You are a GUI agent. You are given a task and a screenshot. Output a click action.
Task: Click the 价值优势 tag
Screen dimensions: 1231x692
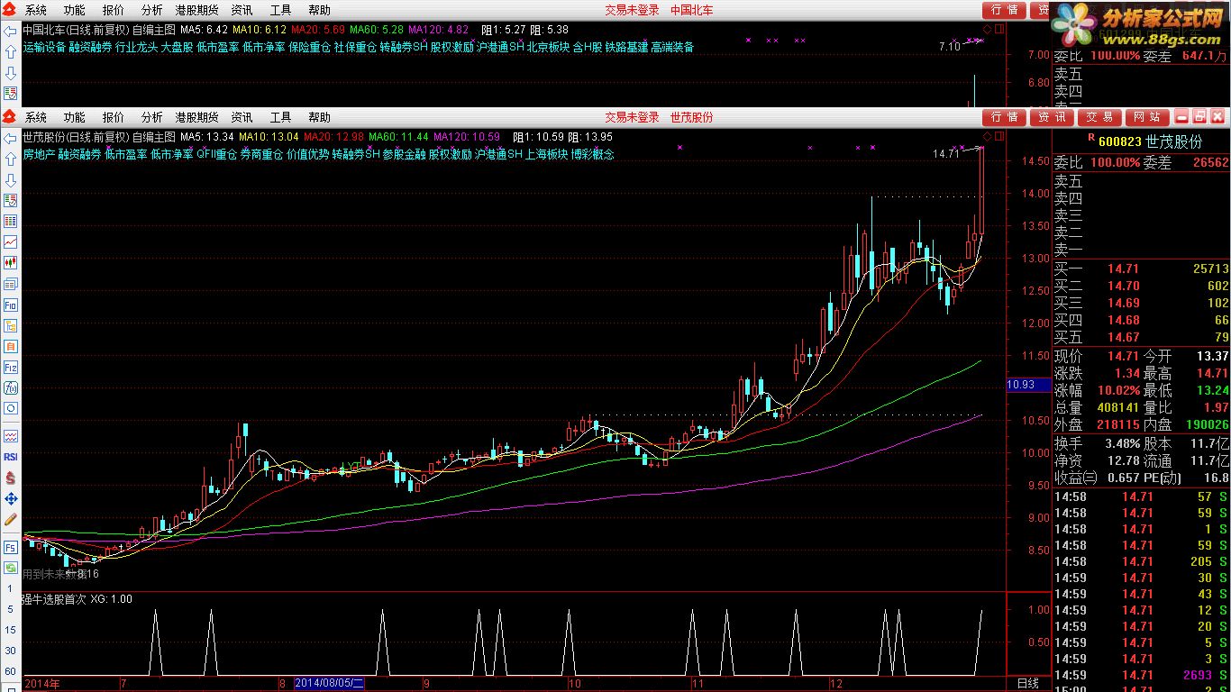307,154
